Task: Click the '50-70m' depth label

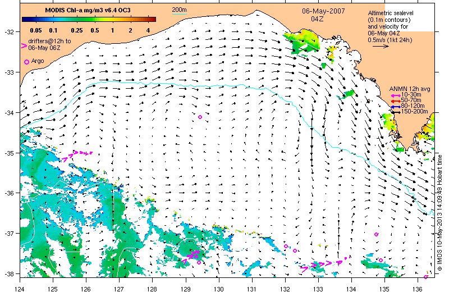Action: pos(411,101)
